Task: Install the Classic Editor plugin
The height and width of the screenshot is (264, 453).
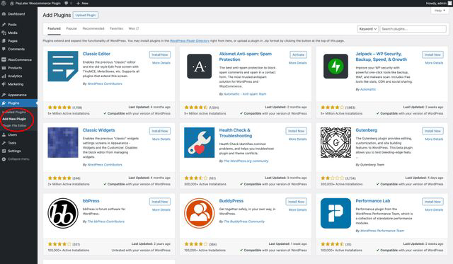Action: [160, 54]
